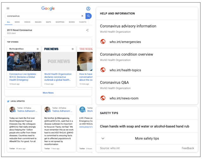Click the Fox News card options dot
The image size is (202, 159).
(x=73, y=49)
